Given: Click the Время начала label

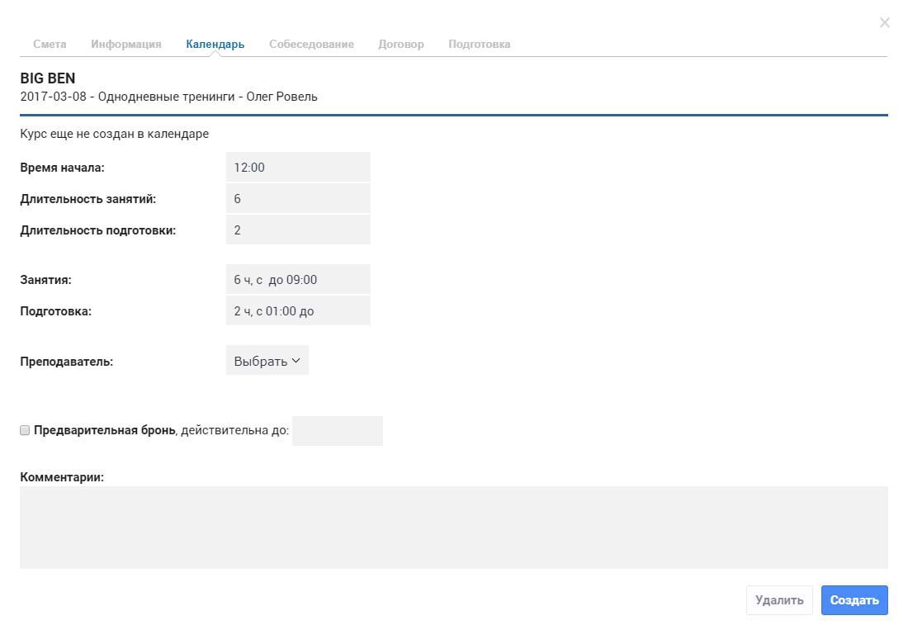Looking at the screenshot, I should (x=63, y=168).
